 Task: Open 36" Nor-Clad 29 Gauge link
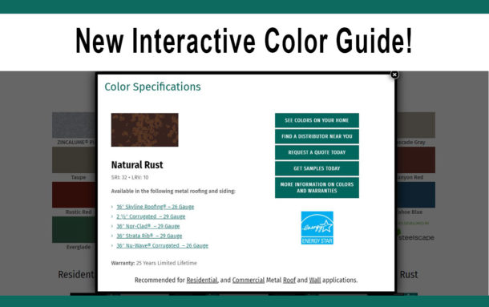[148, 226]
